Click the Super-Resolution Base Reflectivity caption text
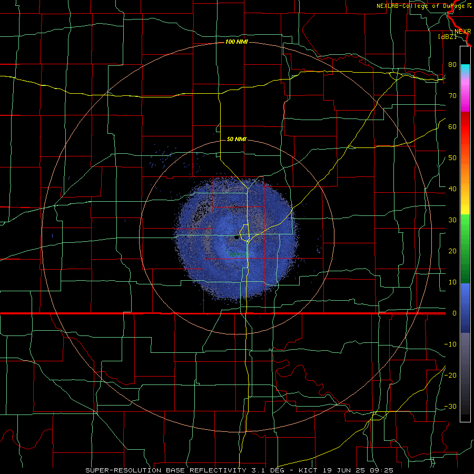 click(240, 470)
